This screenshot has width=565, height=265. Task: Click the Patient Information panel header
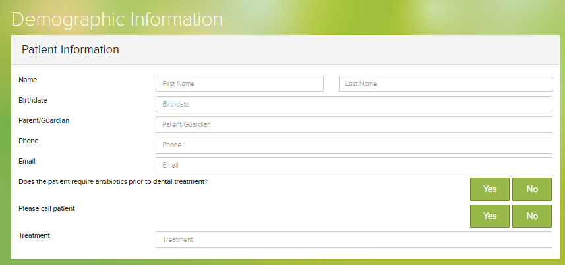(71, 50)
